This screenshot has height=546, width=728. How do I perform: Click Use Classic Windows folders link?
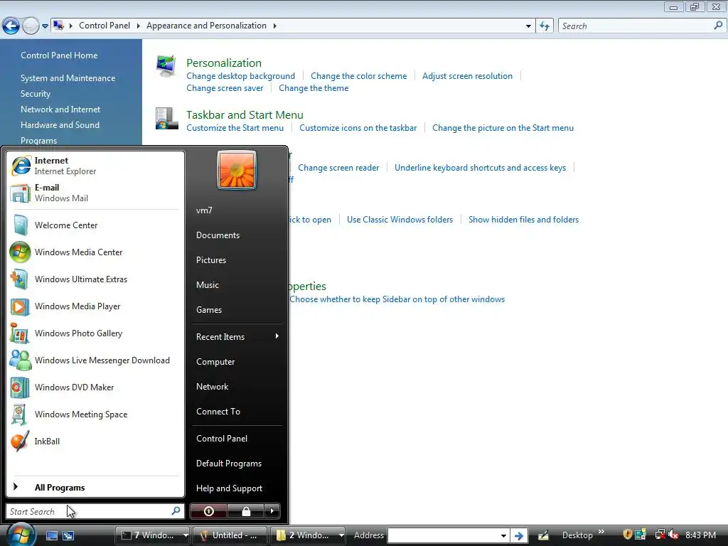[x=400, y=220]
